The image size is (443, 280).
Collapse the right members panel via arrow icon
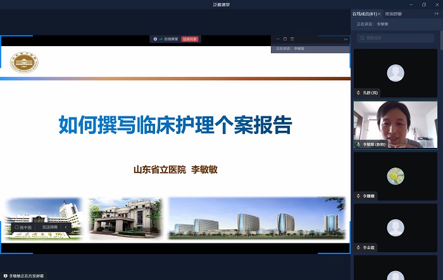click(x=436, y=13)
